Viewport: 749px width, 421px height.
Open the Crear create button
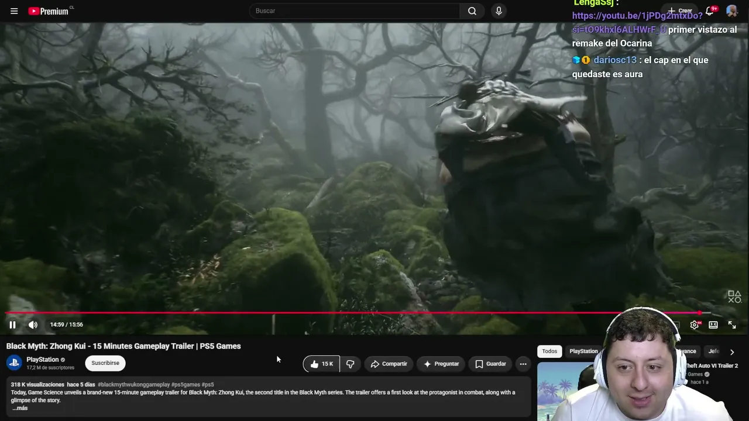click(680, 11)
